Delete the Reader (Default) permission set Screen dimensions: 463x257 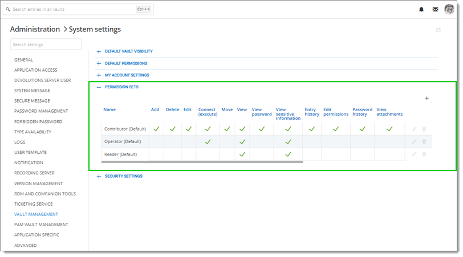pos(424,154)
